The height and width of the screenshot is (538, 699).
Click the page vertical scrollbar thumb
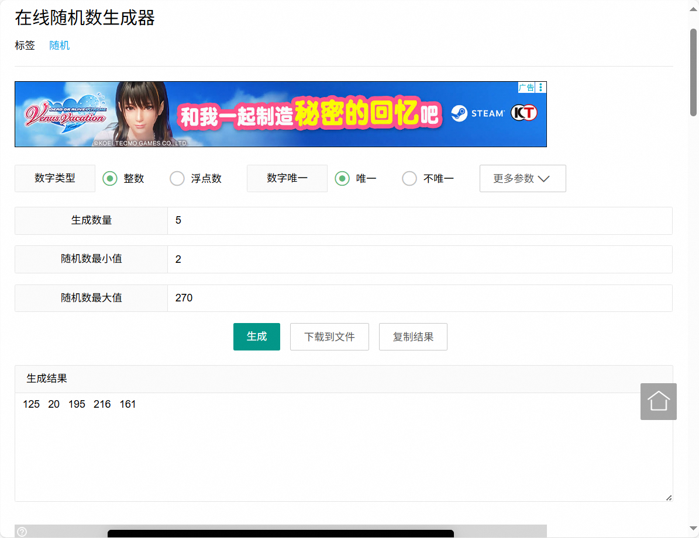[693, 72]
